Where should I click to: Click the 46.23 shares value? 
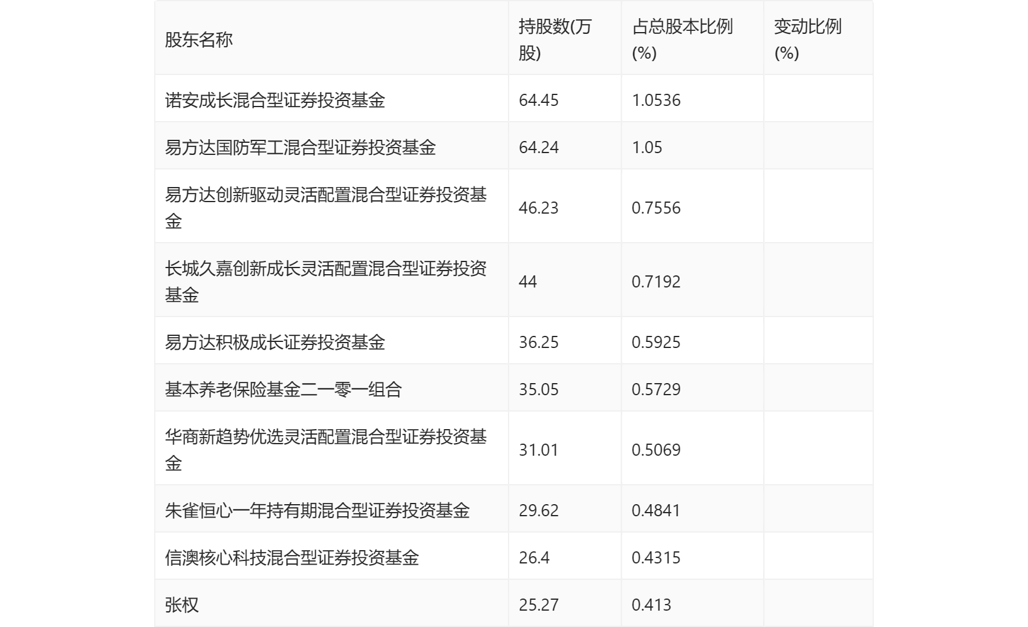click(x=539, y=208)
